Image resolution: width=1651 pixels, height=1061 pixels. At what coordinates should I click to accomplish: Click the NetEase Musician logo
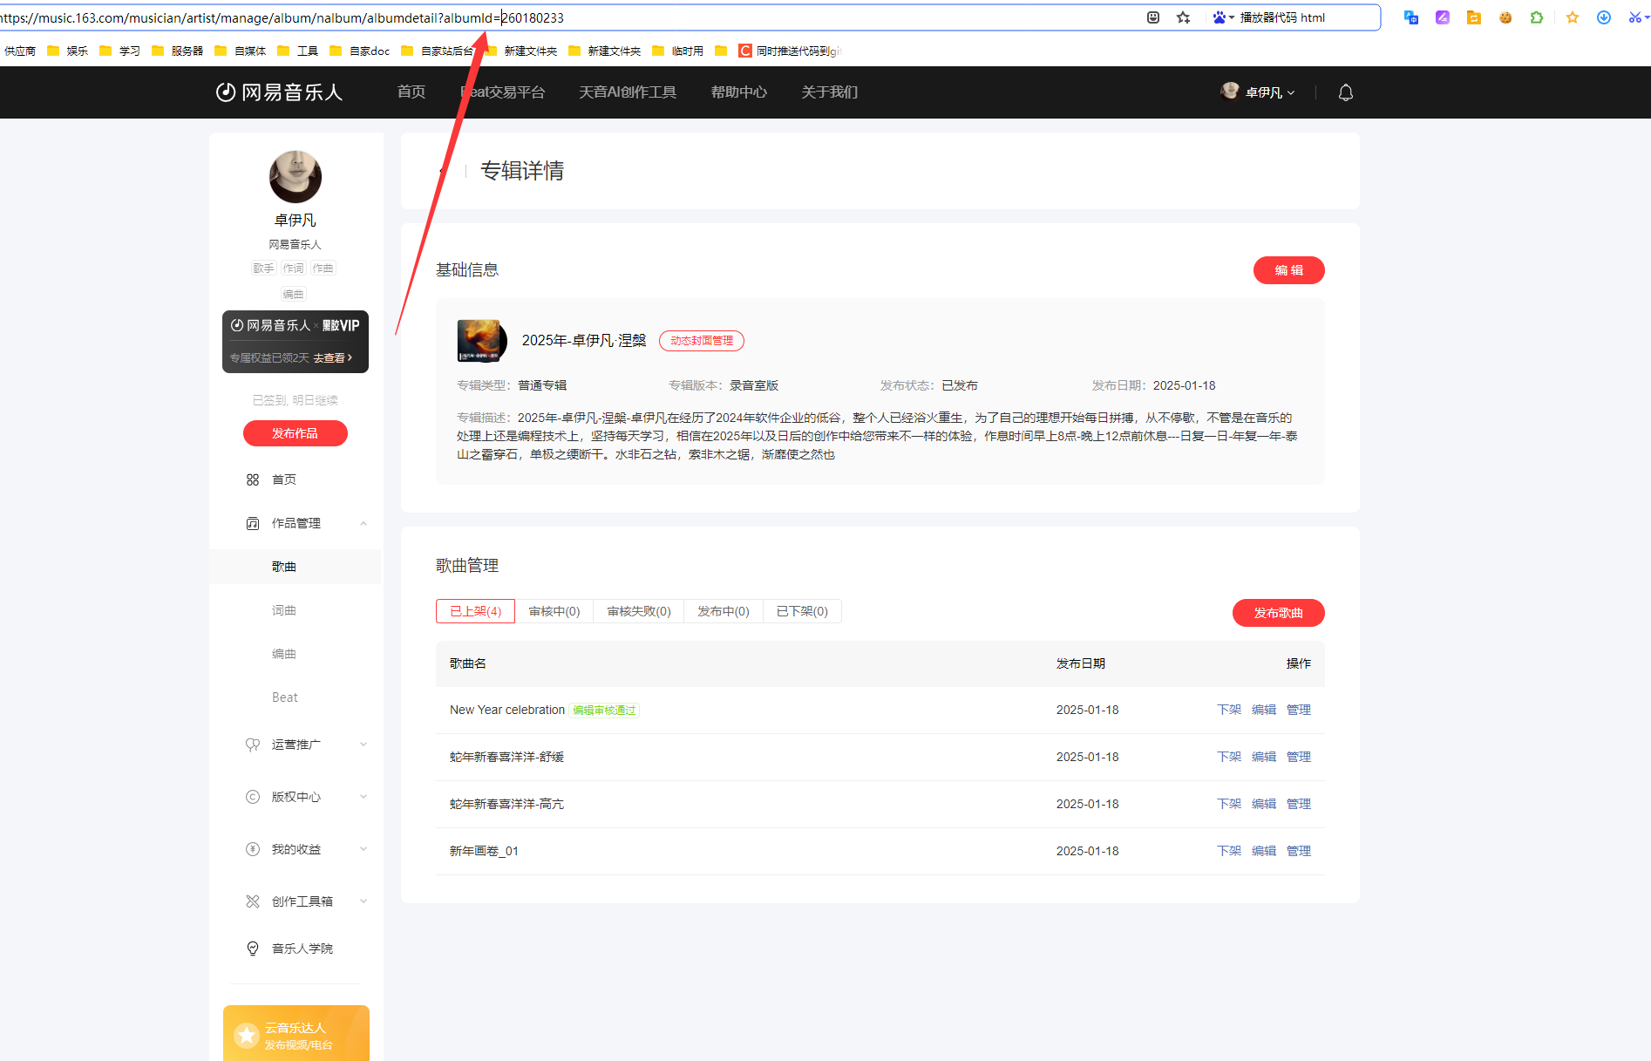279,92
